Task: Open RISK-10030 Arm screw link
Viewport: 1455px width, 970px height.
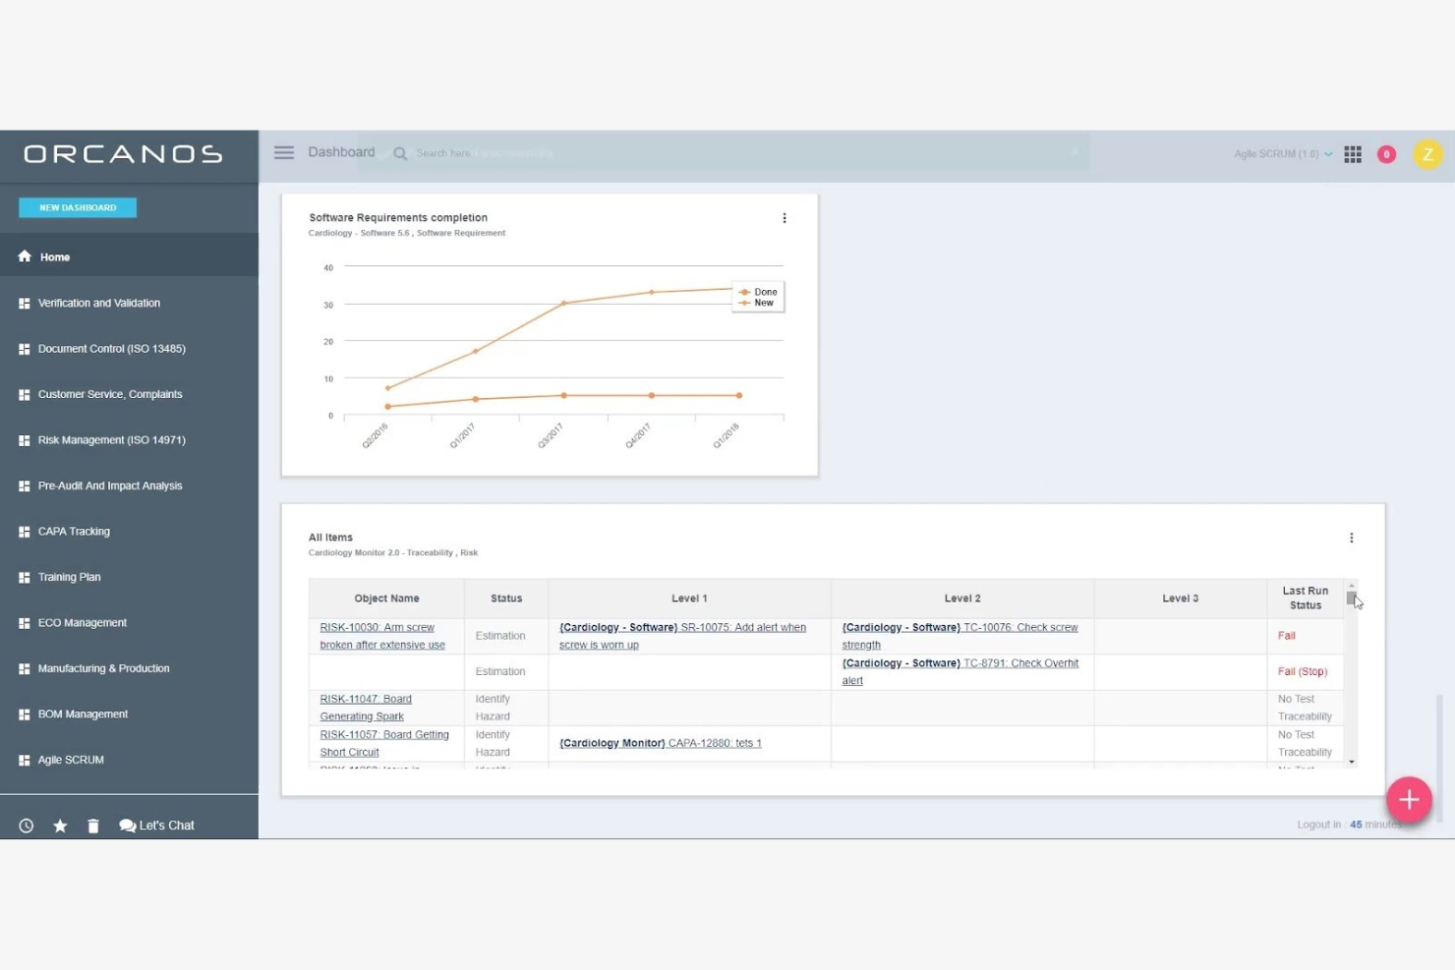Action: click(x=377, y=635)
